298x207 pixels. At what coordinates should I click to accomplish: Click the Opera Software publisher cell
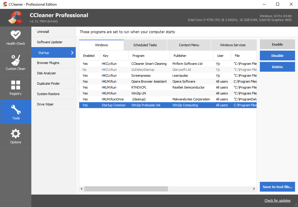coord(184,81)
